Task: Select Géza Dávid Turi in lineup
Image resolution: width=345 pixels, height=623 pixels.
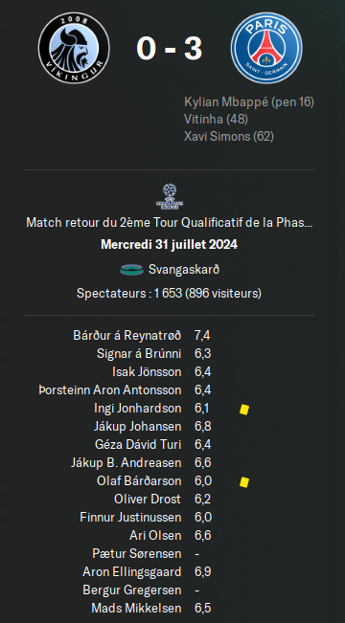Action: (138, 444)
